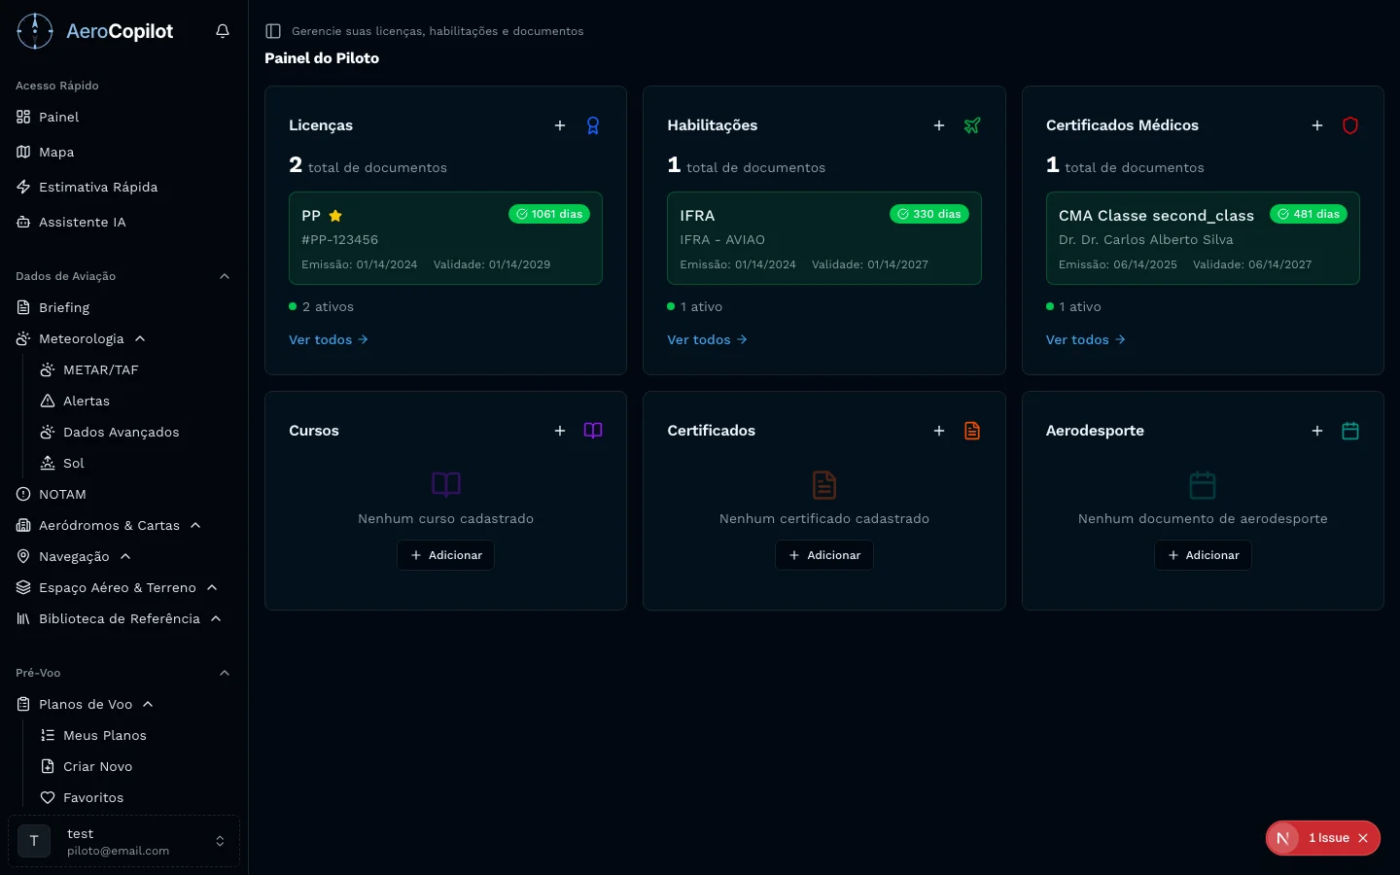The height and width of the screenshot is (875, 1400).
Task: Click Ver todos link under Licenças
Action: (328, 339)
